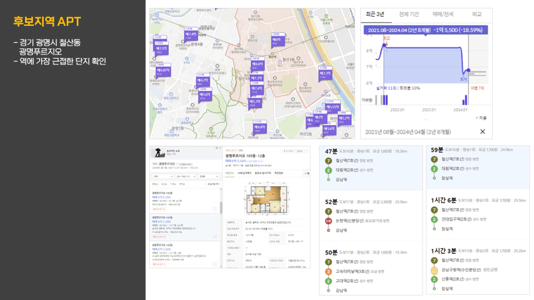Select the 매 6.6억 price marker near 철산역

point(258,64)
